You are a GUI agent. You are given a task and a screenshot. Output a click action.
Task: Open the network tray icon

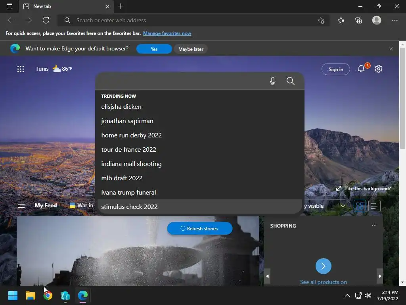click(x=358, y=295)
